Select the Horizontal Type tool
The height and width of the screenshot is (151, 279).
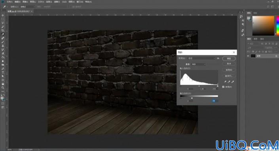pos(3,72)
